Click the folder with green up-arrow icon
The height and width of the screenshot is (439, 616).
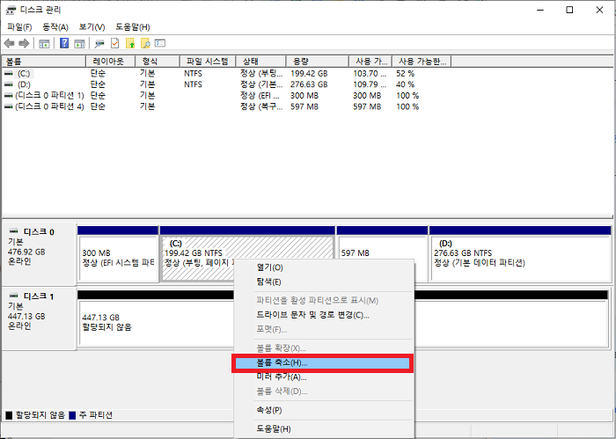130,43
